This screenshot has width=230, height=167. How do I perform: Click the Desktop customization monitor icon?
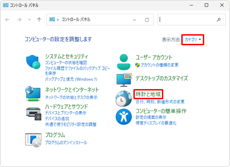pyautogui.click(x=124, y=80)
